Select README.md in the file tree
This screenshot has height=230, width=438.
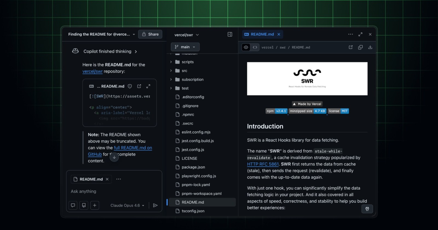coord(202,202)
